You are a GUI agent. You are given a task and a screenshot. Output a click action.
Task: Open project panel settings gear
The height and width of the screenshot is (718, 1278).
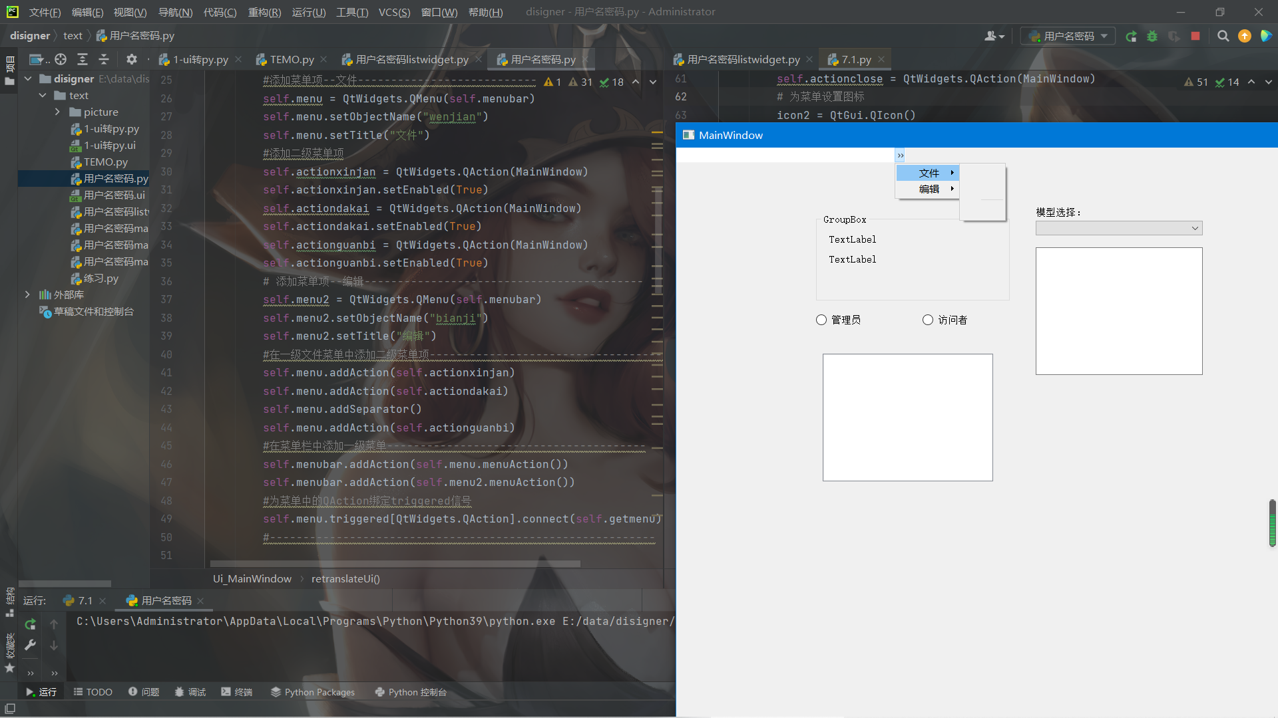coord(132,59)
